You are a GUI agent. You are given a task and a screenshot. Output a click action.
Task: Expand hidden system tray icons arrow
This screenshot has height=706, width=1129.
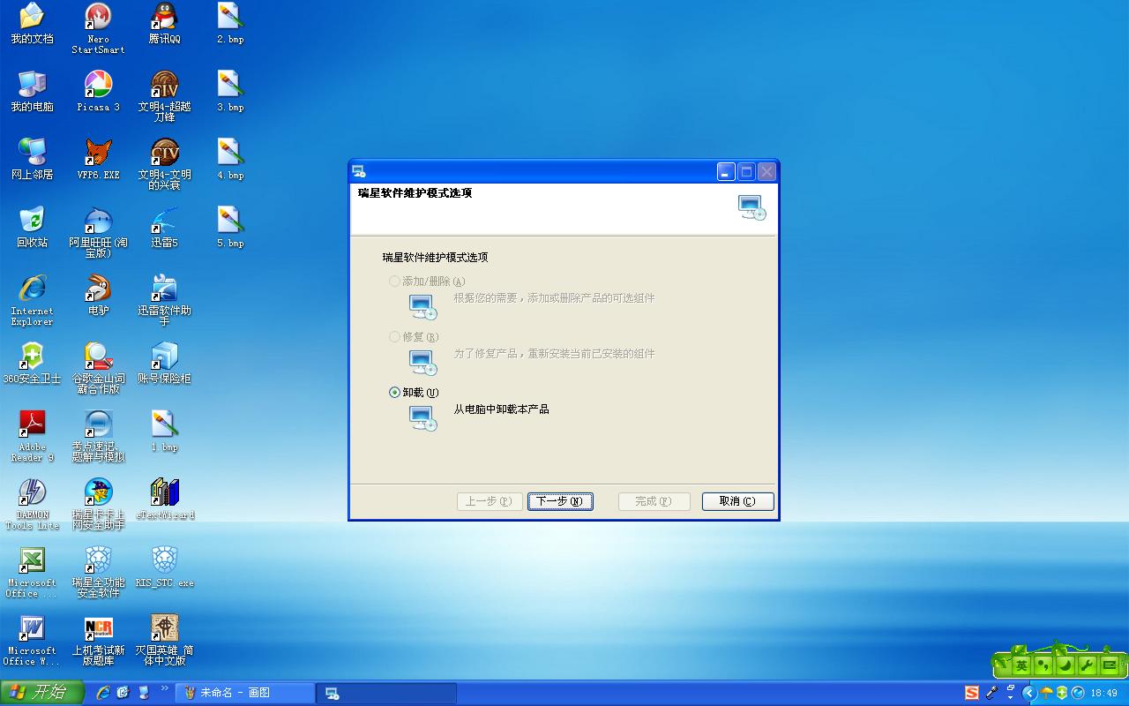pos(1028,693)
